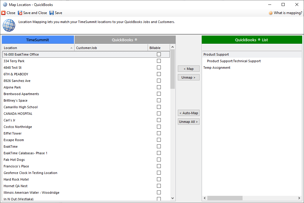Select the TimeSummit header tab
This screenshot has height=203, width=304.
(x=38, y=40)
